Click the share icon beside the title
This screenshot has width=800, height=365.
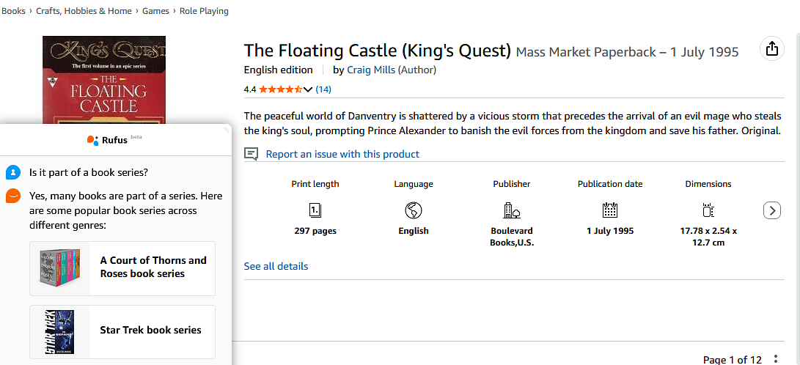pyautogui.click(x=772, y=49)
